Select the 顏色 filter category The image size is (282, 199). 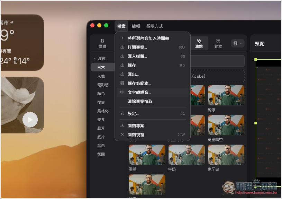click(x=101, y=93)
